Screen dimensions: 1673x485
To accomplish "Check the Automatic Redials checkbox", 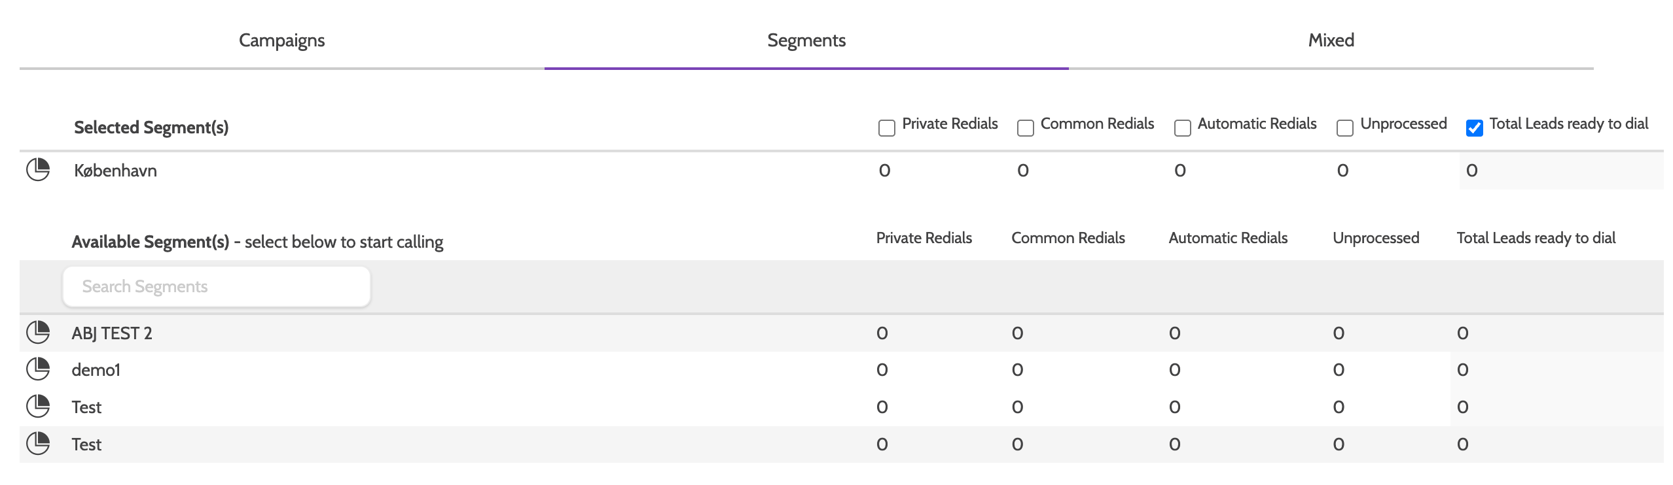I will 1183,127.
